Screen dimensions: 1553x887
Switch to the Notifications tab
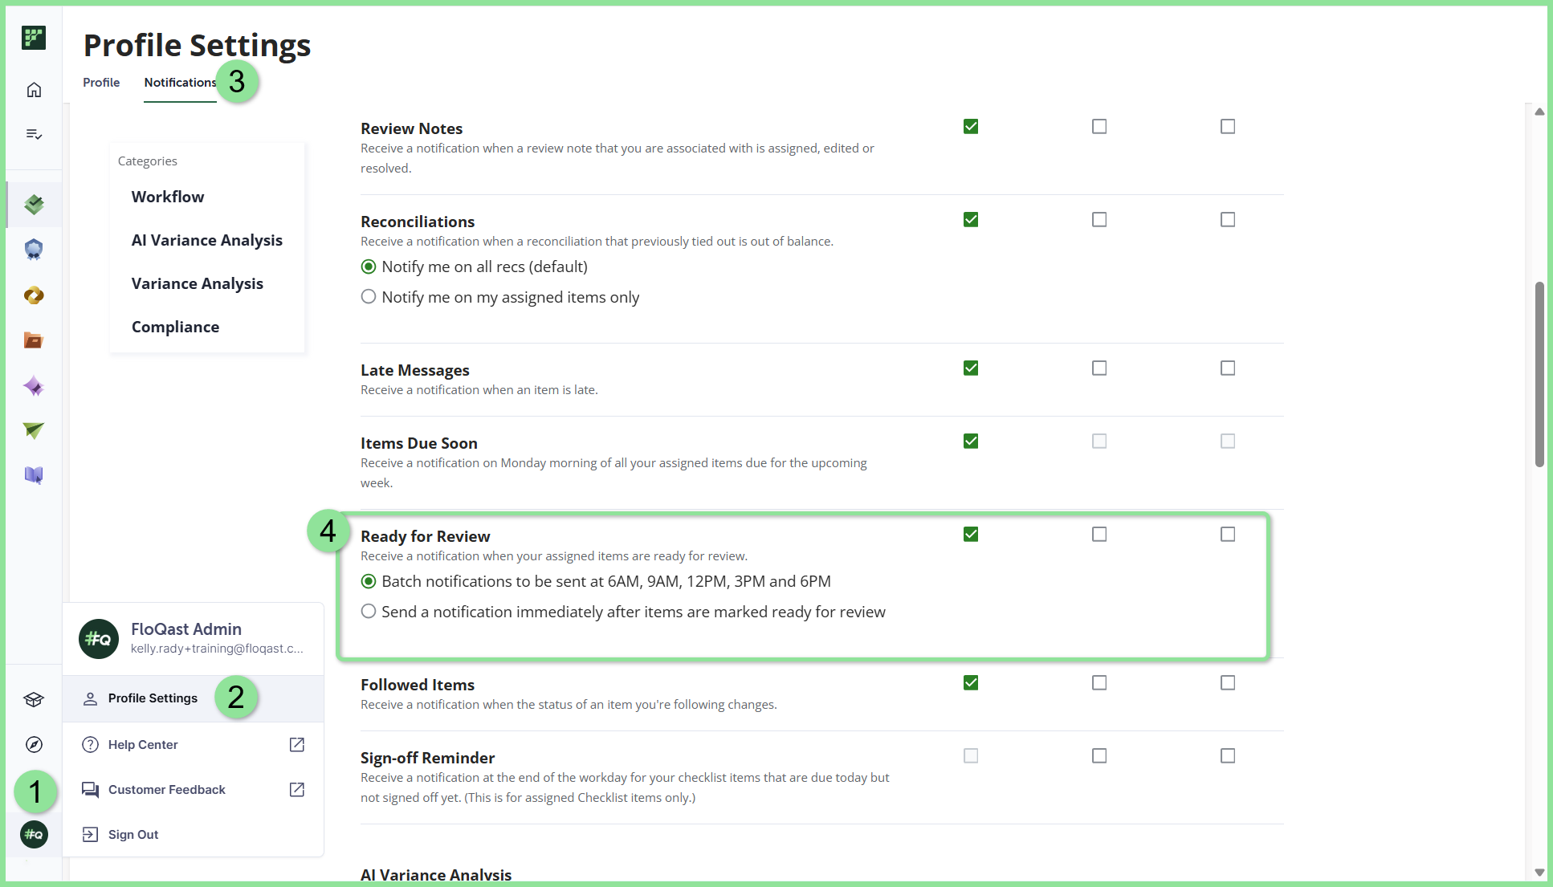coord(180,83)
